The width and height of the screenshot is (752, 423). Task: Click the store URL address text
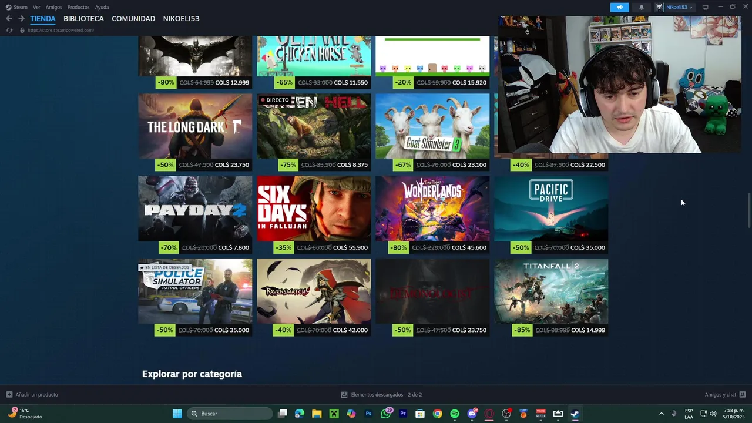click(61, 30)
